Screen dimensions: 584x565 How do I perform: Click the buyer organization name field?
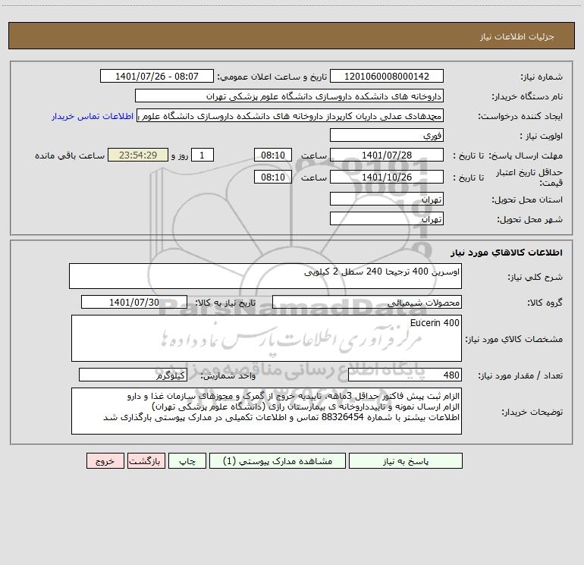pyautogui.click(x=289, y=96)
